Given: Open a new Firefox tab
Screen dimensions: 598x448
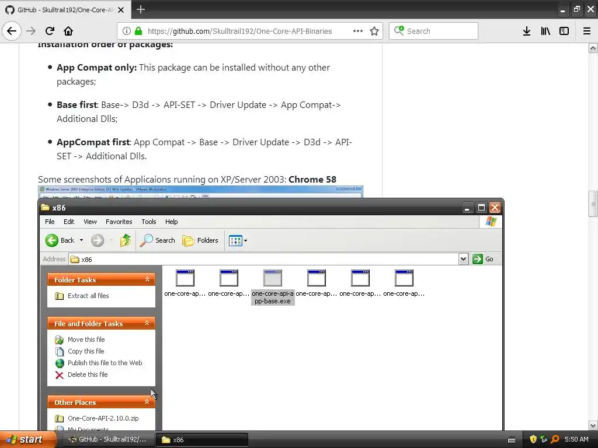Looking at the screenshot, I should tap(141, 9).
